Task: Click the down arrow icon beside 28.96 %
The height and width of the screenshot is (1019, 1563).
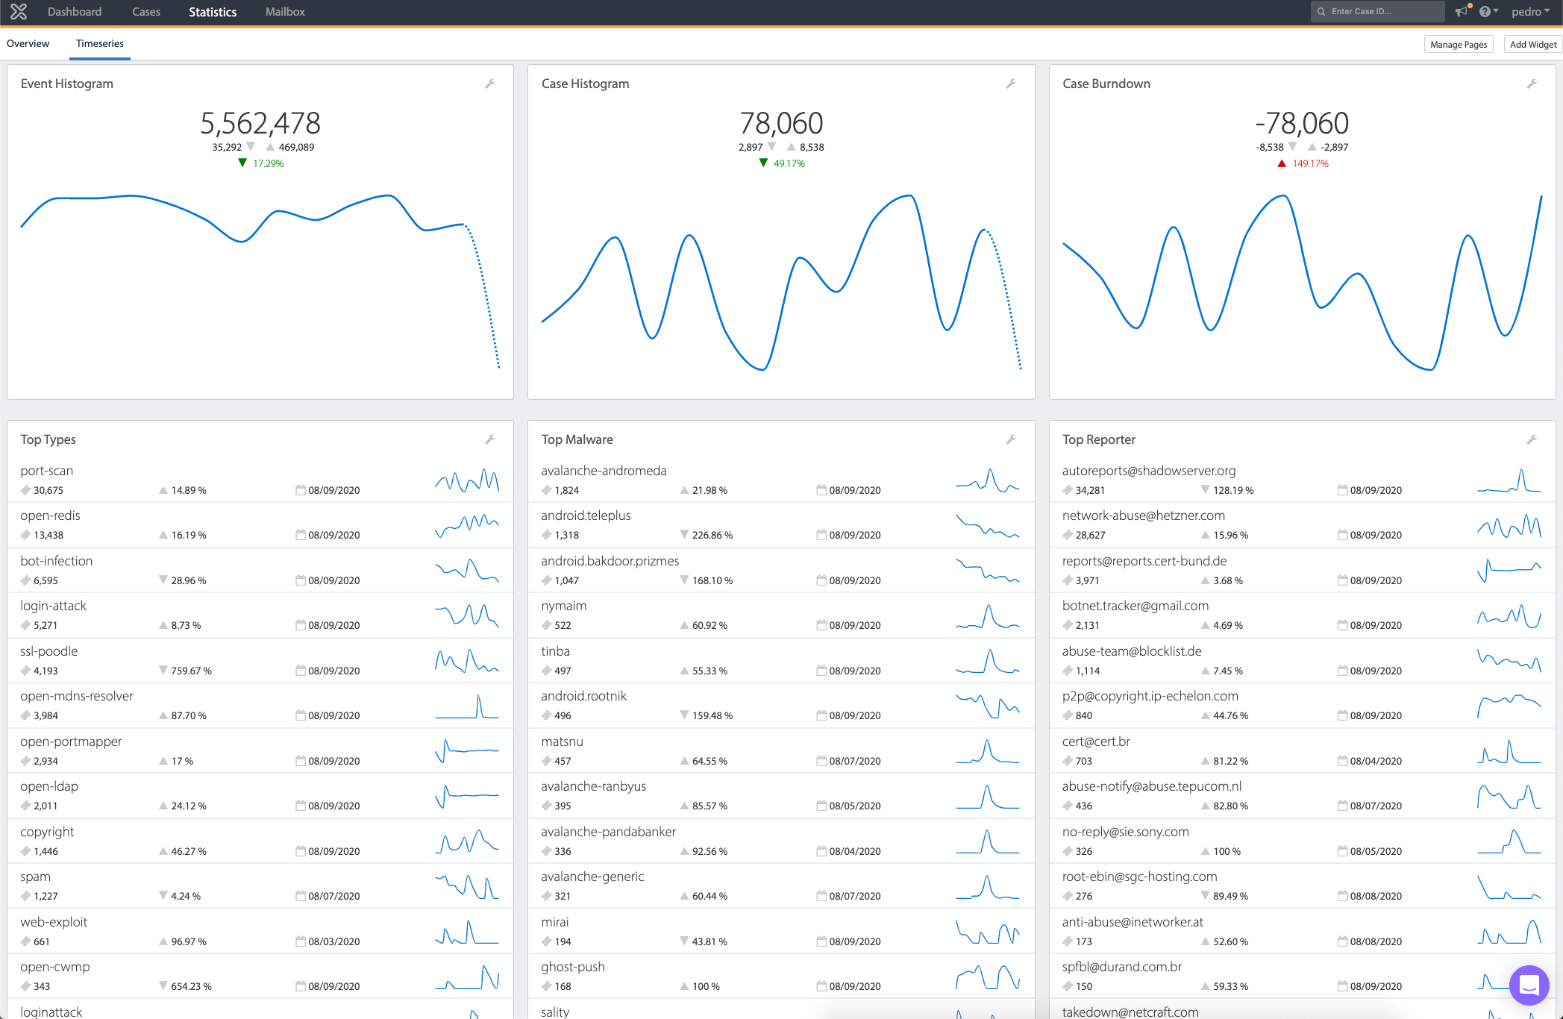Action: (163, 580)
